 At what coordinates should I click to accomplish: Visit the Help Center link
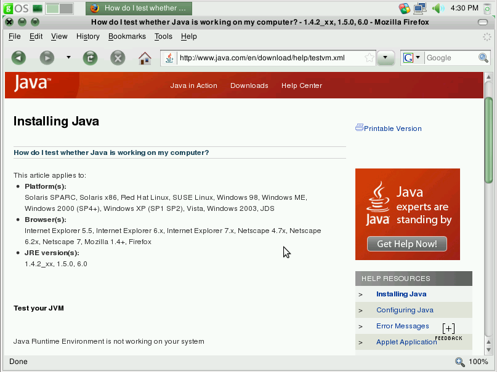pos(302,85)
